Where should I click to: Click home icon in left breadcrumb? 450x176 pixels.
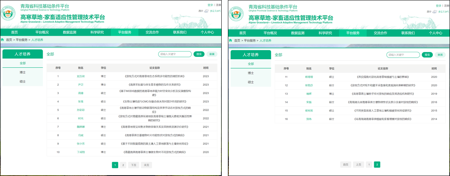coord(3,40)
